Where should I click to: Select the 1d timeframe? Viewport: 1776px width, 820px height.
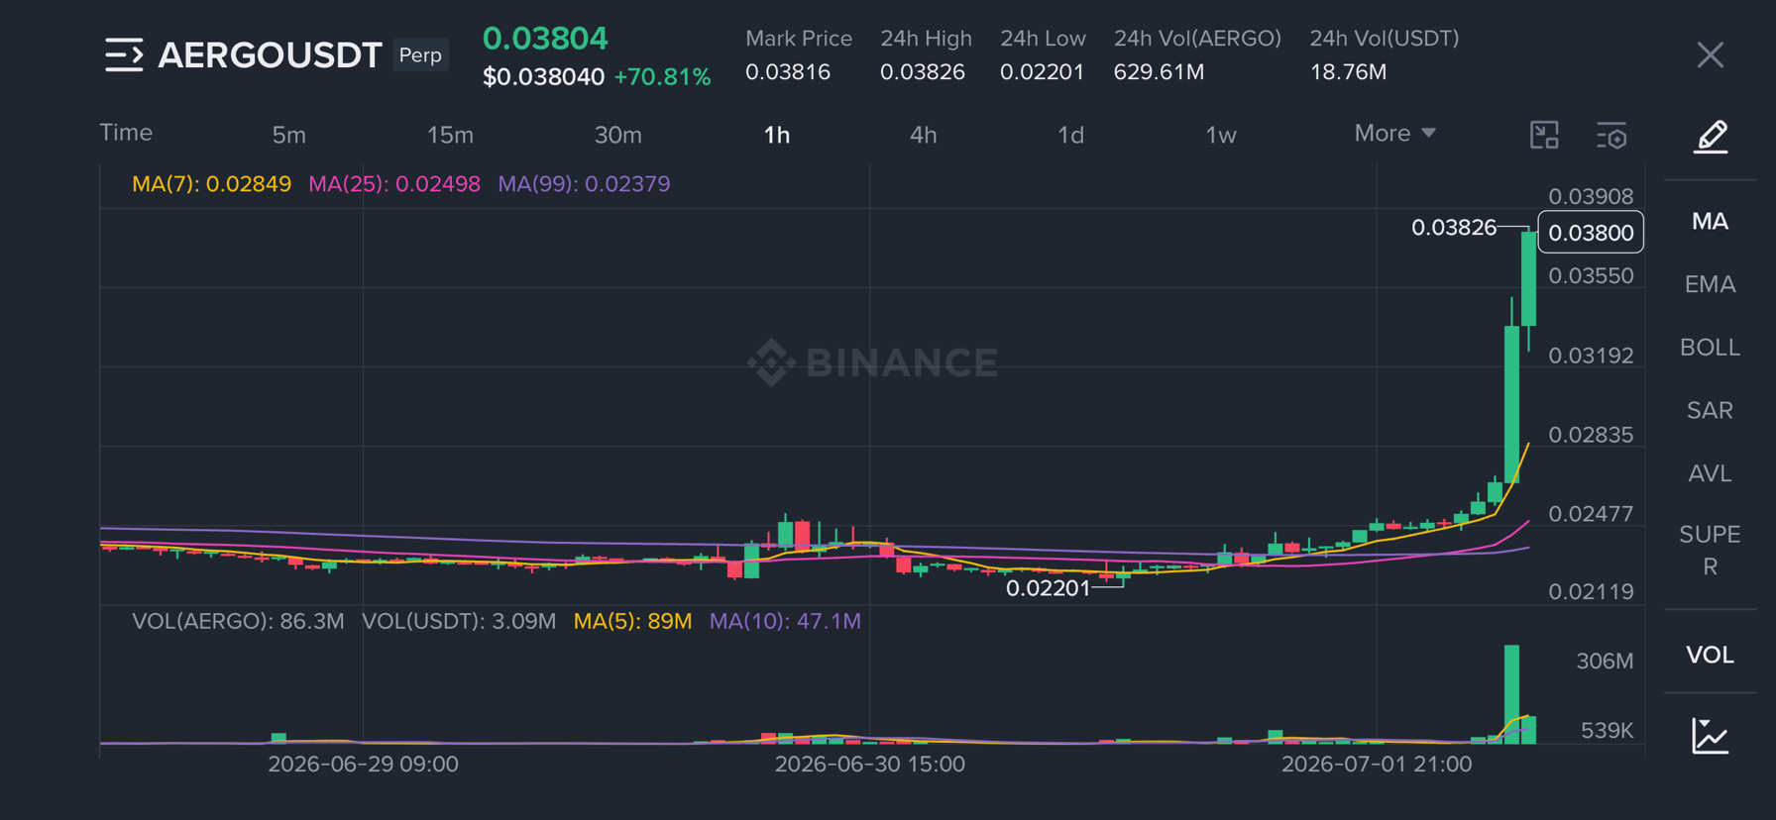[x=1070, y=135]
